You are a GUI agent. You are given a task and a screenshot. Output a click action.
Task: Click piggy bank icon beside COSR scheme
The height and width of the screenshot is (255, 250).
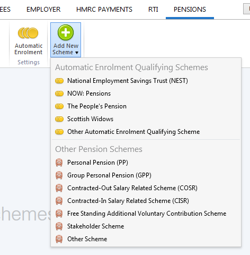pyautogui.click(x=59, y=188)
